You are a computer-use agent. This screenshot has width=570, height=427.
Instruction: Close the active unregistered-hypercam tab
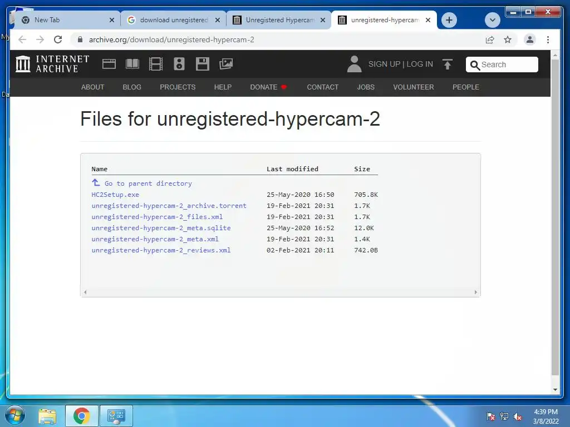[x=428, y=20]
